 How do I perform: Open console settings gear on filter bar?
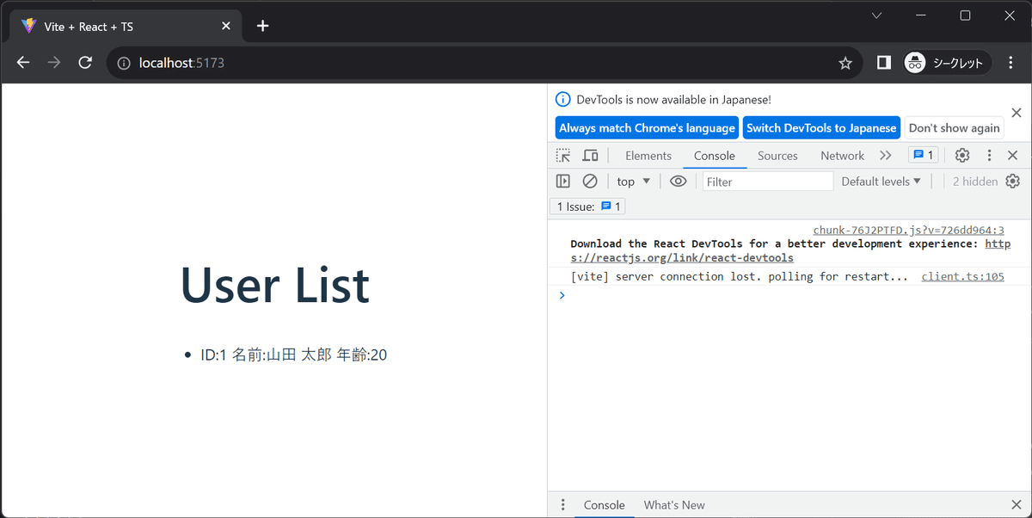1012,181
